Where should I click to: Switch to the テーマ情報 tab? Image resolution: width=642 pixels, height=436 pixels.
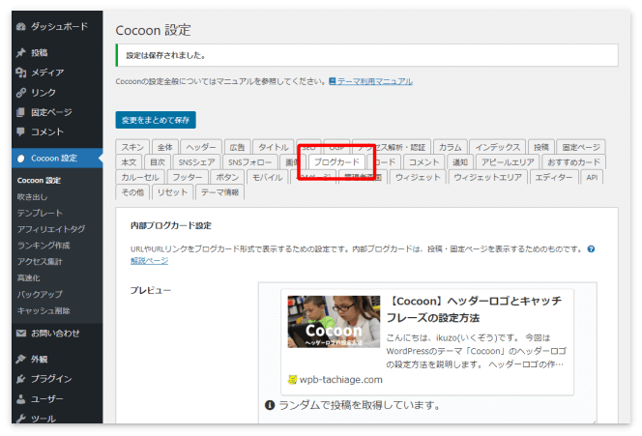(219, 192)
